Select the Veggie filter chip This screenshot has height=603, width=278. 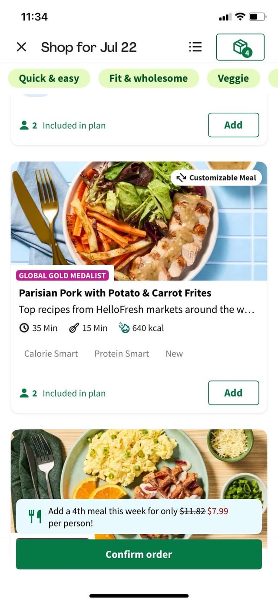pos(233,78)
